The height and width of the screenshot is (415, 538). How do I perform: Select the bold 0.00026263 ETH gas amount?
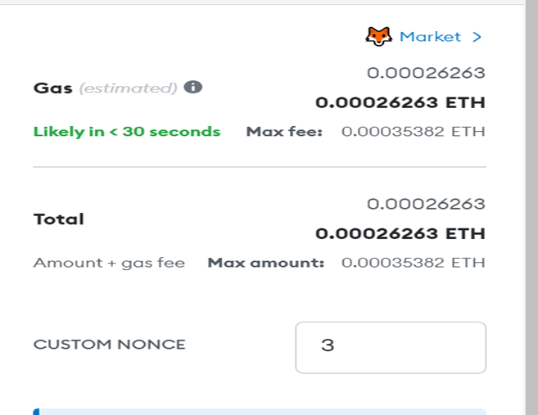[x=400, y=102]
